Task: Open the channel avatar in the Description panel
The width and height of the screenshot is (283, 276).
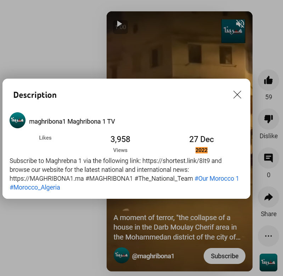Action: [x=17, y=120]
